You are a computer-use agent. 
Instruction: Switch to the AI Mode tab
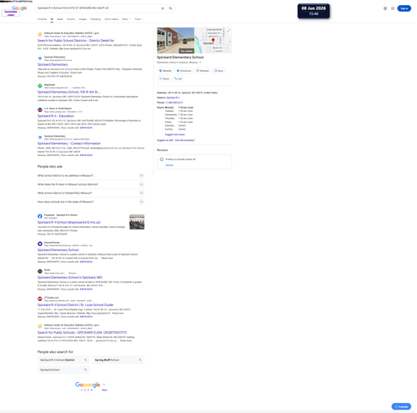click(42, 19)
